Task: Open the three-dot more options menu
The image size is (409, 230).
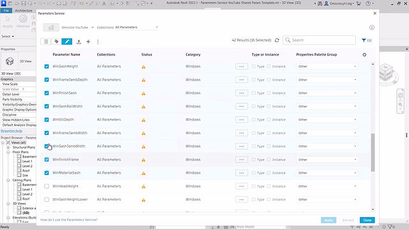Action: click(x=98, y=42)
